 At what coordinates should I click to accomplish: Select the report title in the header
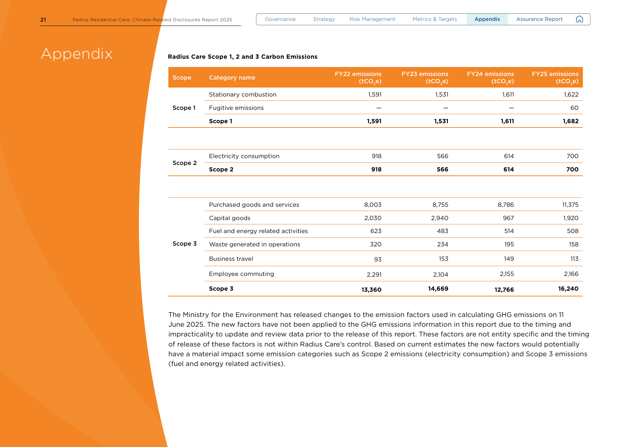click(152, 20)
